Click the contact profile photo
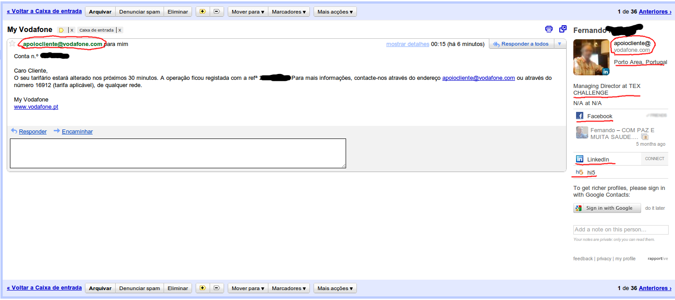Screen dimensions: 675x300 coord(591,57)
